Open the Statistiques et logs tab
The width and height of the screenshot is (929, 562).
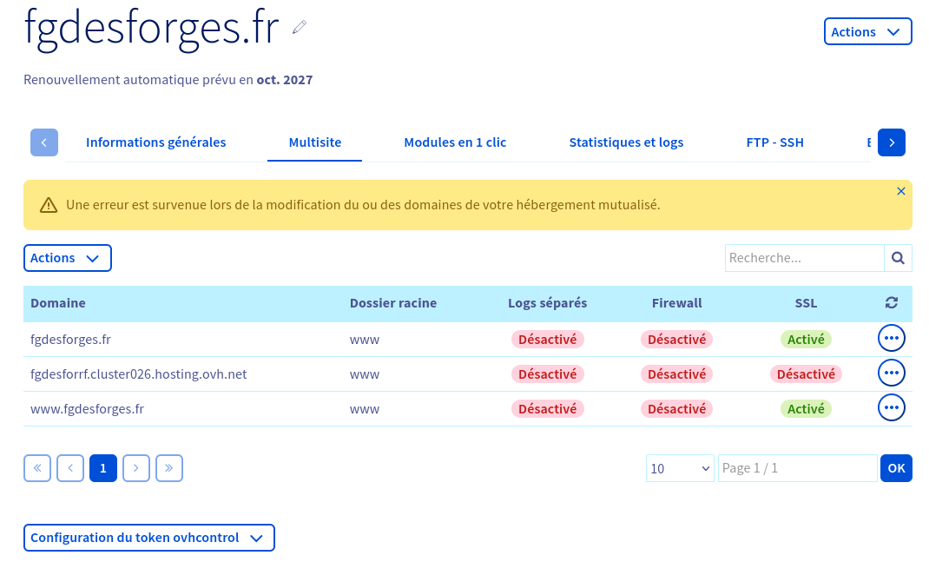(626, 142)
